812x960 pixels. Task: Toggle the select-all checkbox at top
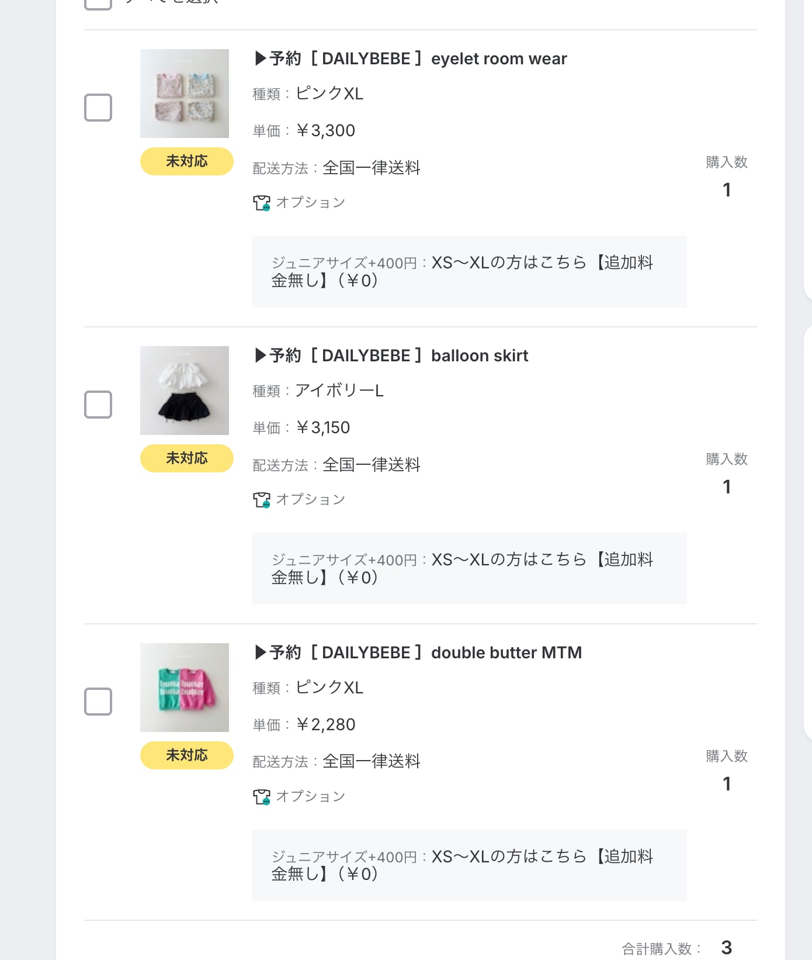coord(98,3)
